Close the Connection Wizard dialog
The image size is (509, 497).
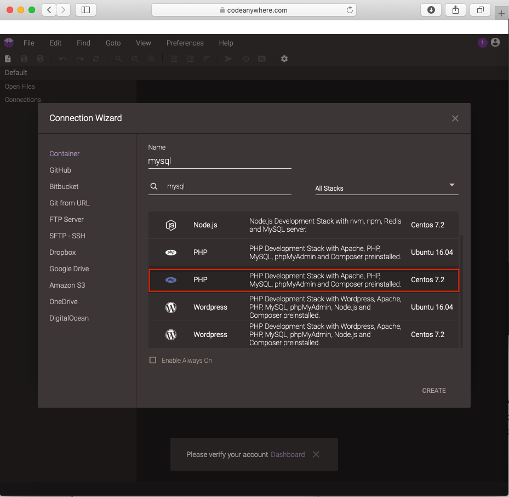(455, 118)
